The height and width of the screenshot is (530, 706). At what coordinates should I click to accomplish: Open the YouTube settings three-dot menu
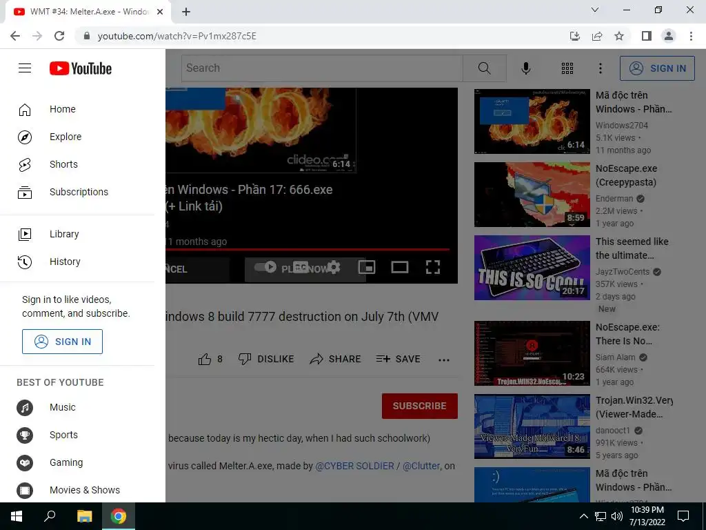pyautogui.click(x=601, y=68)
